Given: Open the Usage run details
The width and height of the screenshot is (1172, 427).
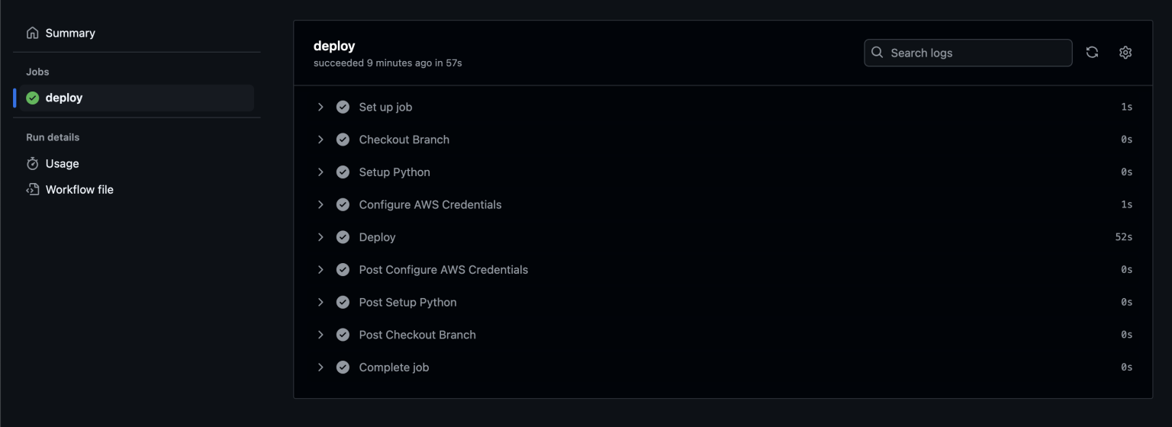Looking at the screenshot, I should click(x=62, y=164).
